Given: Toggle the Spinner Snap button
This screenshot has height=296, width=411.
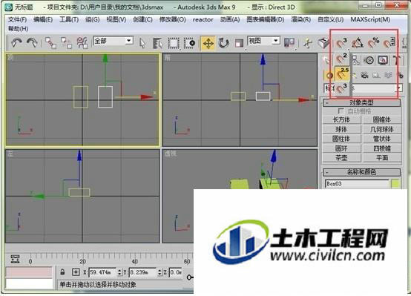Looking at the screenshot, I should pos(389,43).
